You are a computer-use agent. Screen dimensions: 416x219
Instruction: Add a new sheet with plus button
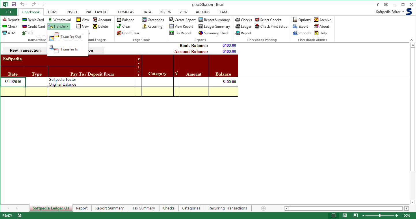click(x=263, y=208)
